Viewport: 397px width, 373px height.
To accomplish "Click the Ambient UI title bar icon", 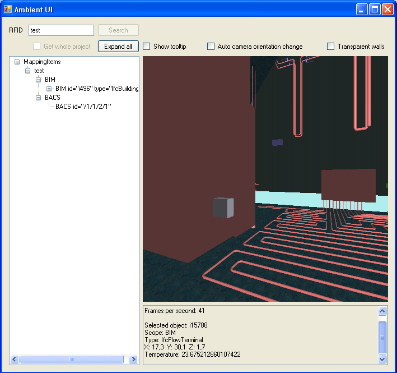I will (x=8, y=9).
